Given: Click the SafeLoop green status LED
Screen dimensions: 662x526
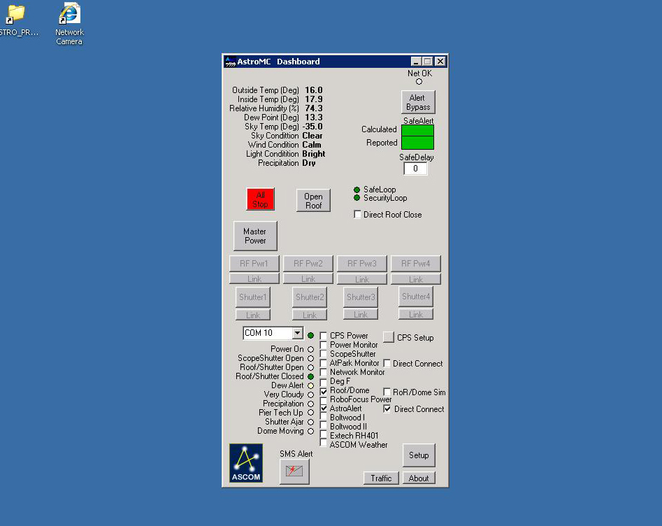Looking at the screenshot, I should pos(357,190).
